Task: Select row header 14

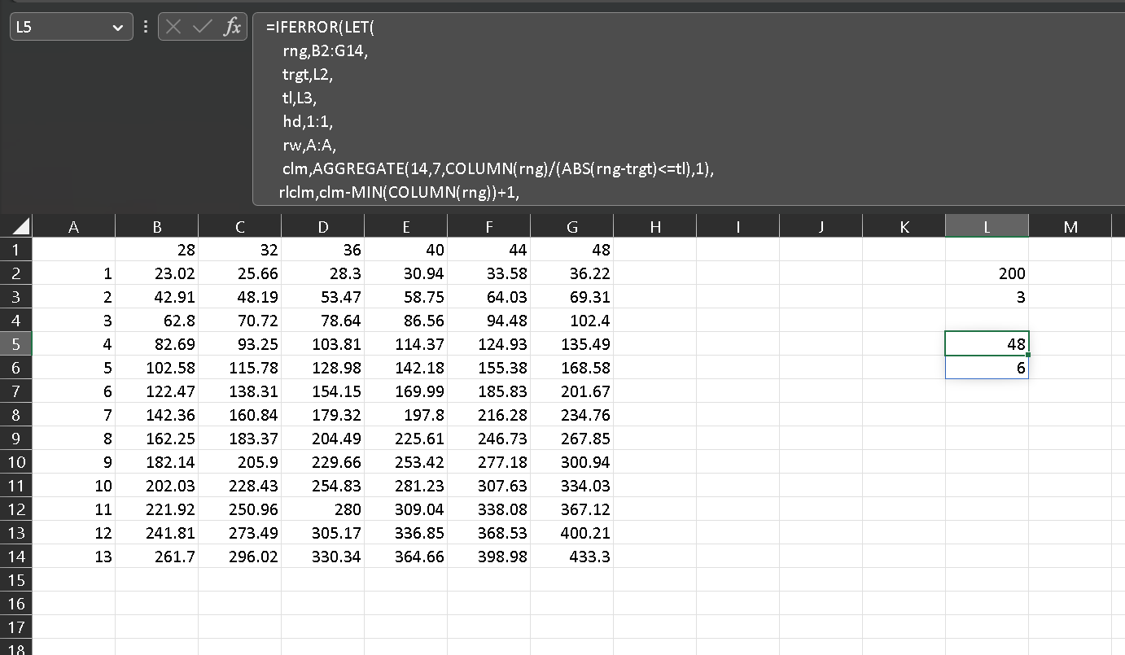Action: (15, 557)
